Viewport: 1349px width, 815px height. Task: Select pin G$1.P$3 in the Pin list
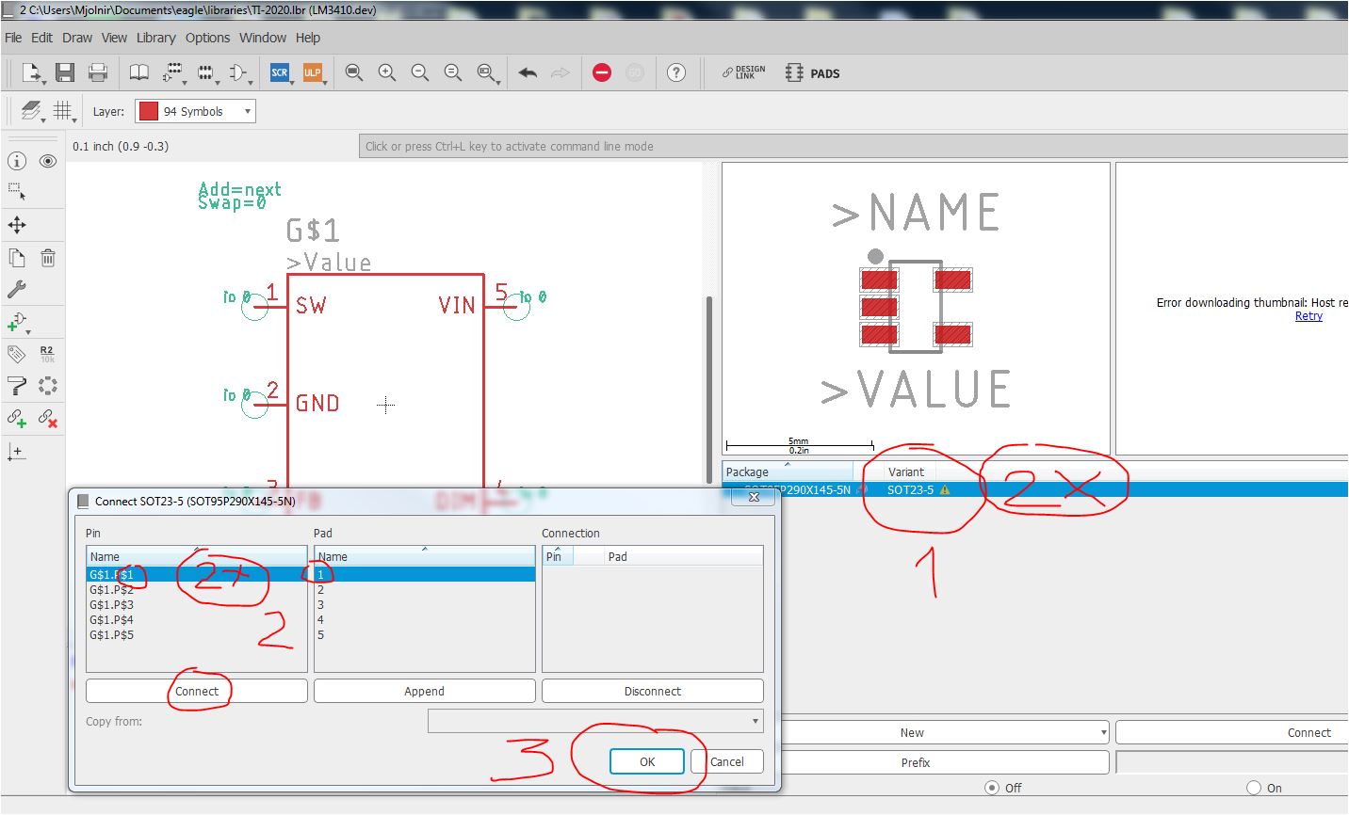click(x=196, y=604)
